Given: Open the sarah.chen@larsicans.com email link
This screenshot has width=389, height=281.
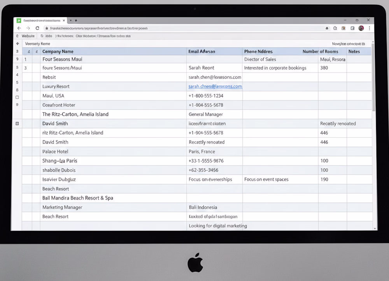Looking at the screenshot, I should point(215,87).
